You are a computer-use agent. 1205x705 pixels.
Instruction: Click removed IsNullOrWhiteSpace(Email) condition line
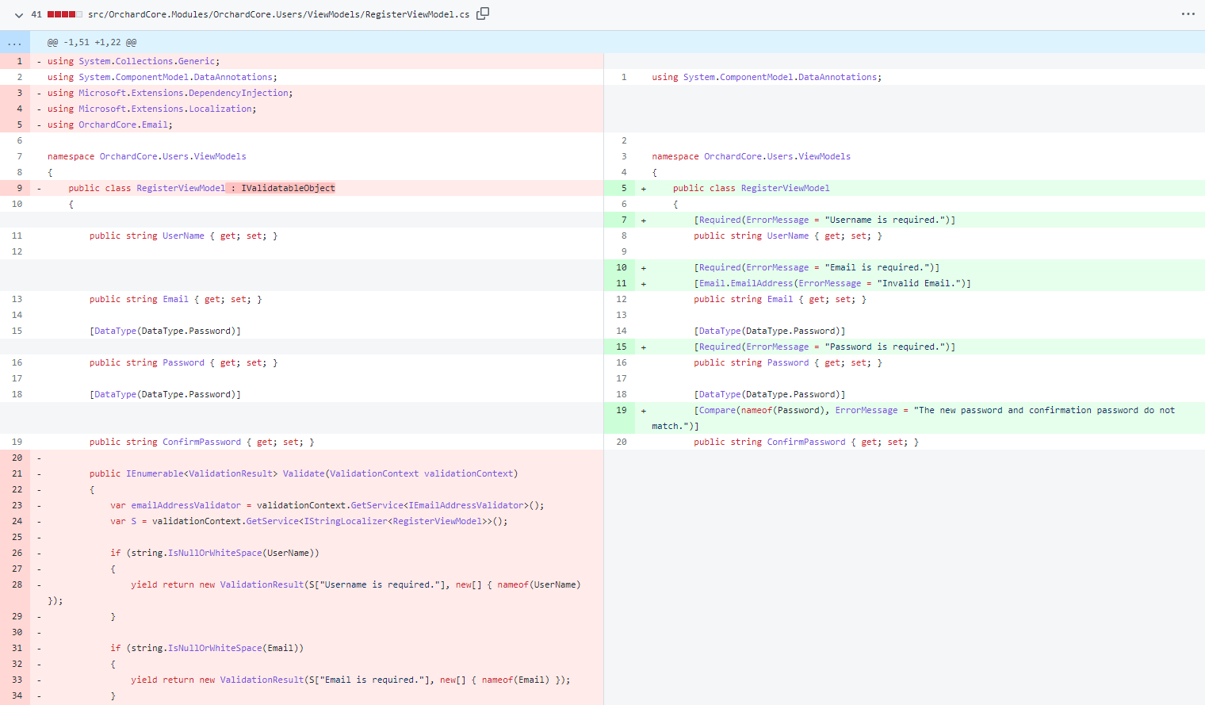(207, 648)
